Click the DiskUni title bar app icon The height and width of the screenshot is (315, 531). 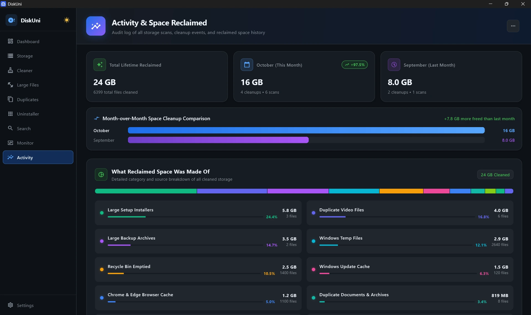coord(3,4)
